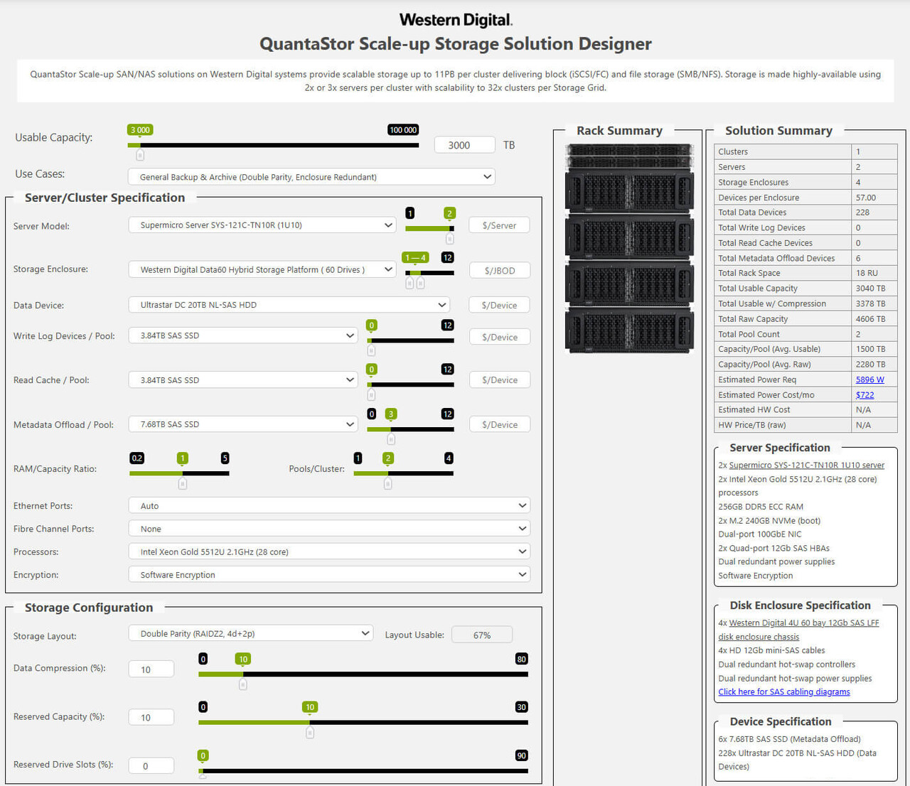
Task: Click the Data Compression percent input
Action: [x=151, y=669]
